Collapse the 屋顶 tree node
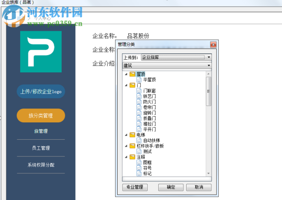 point(126,74)
